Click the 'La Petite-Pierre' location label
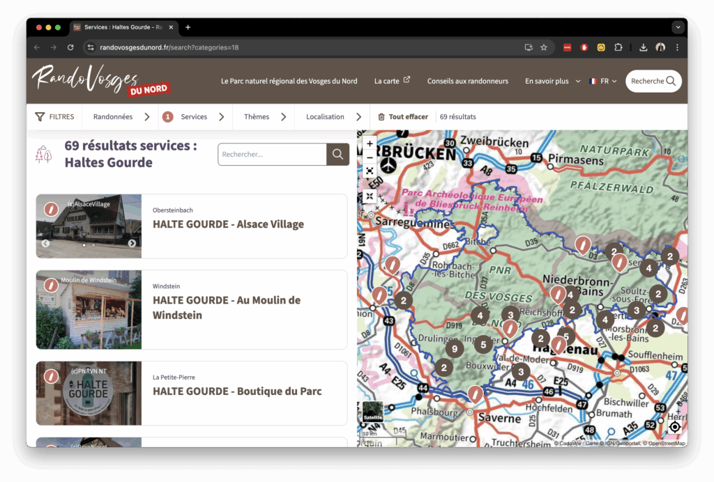This screenshot has height=482, width=714. 174,377
